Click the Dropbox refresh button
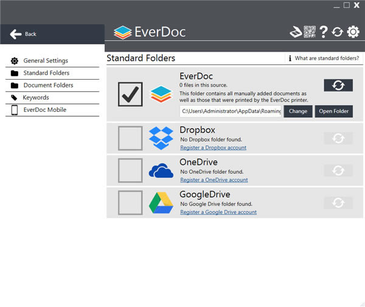Viewport: 365px width, 307px height. (338, 139)
